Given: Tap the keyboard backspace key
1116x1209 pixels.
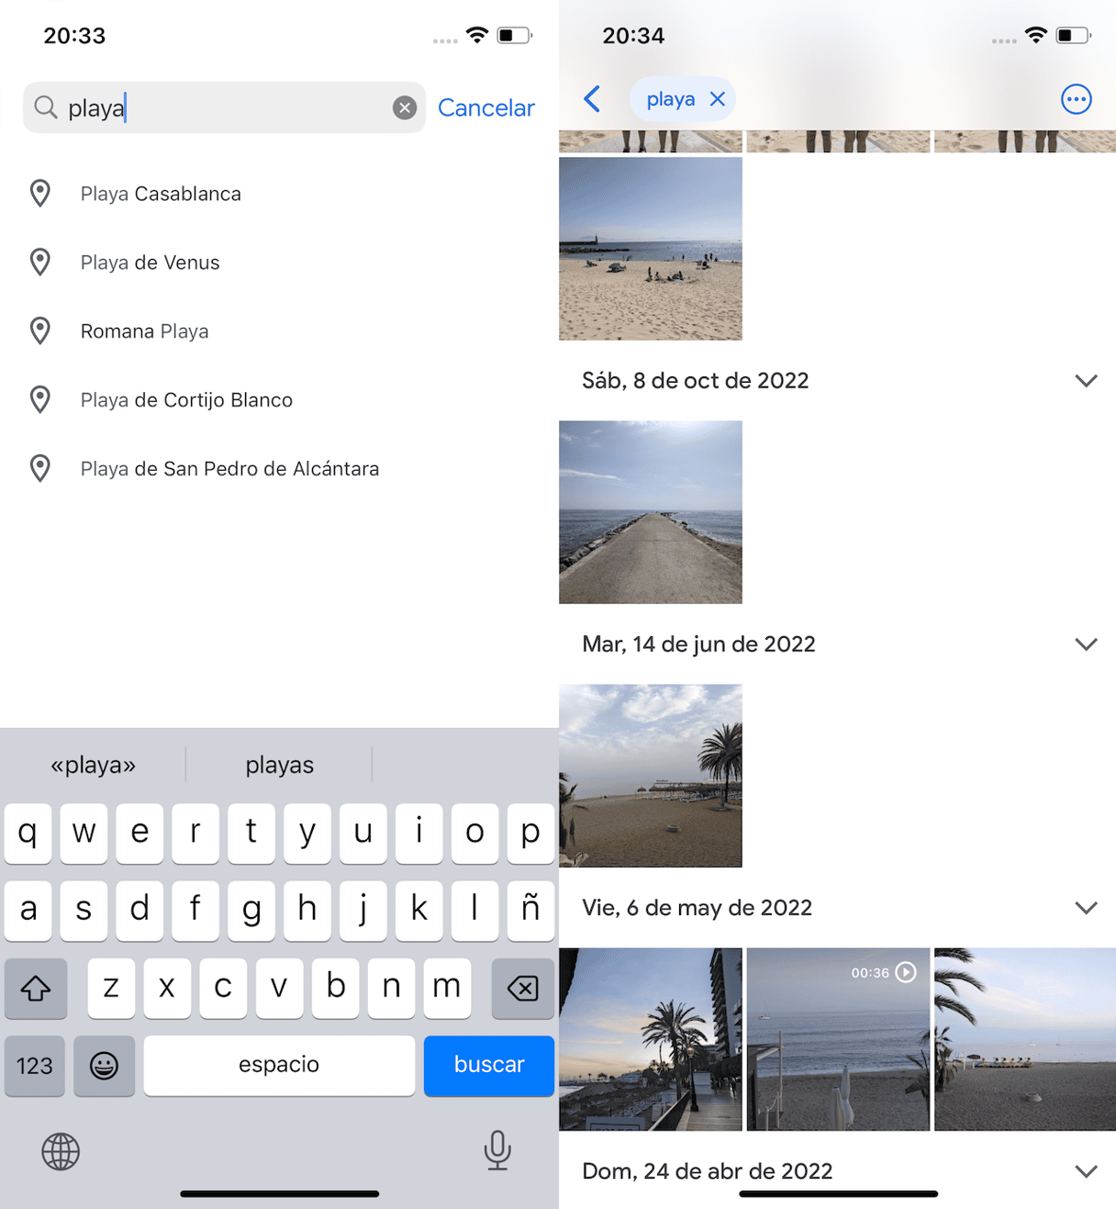Looking at the screenshot, I should tap(523, 989).
